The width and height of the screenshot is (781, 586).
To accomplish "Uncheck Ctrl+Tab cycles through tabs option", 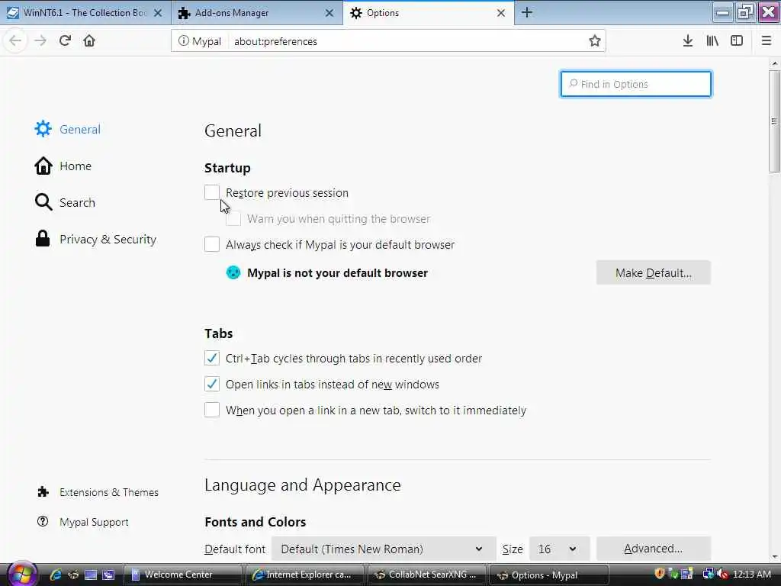I will [212, 358].
